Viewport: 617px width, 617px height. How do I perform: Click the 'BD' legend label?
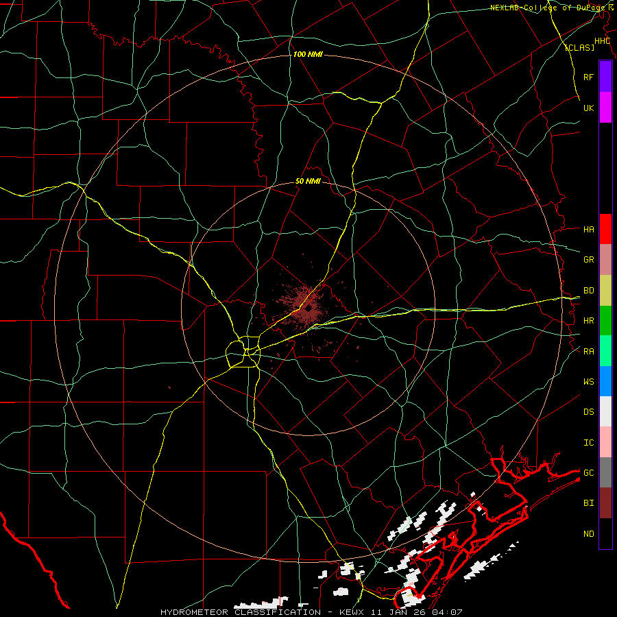click(x=588, y=291)
